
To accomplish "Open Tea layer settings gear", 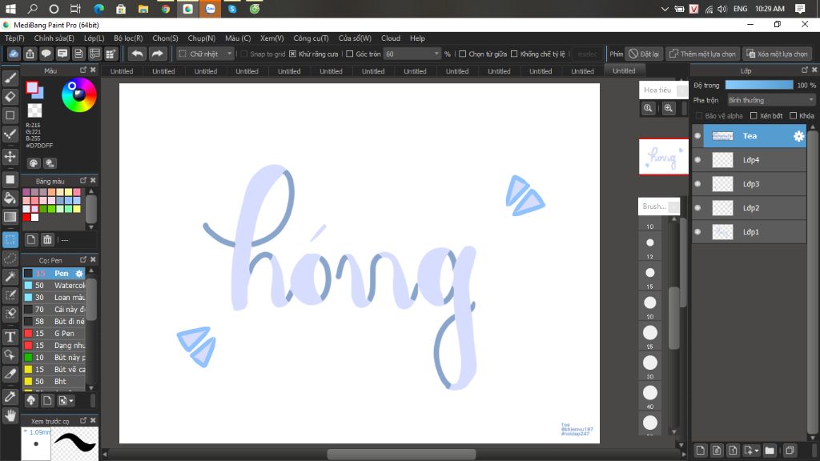I will pyautogui.click(x=798, y=136).
